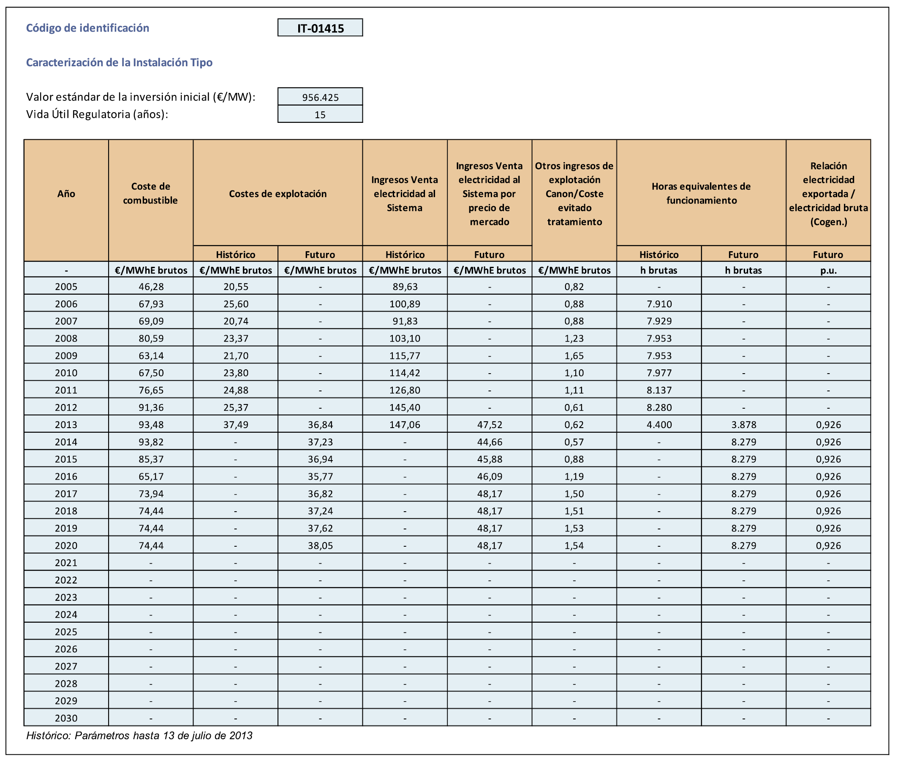Select fuel cost cell 46,28

151,286
